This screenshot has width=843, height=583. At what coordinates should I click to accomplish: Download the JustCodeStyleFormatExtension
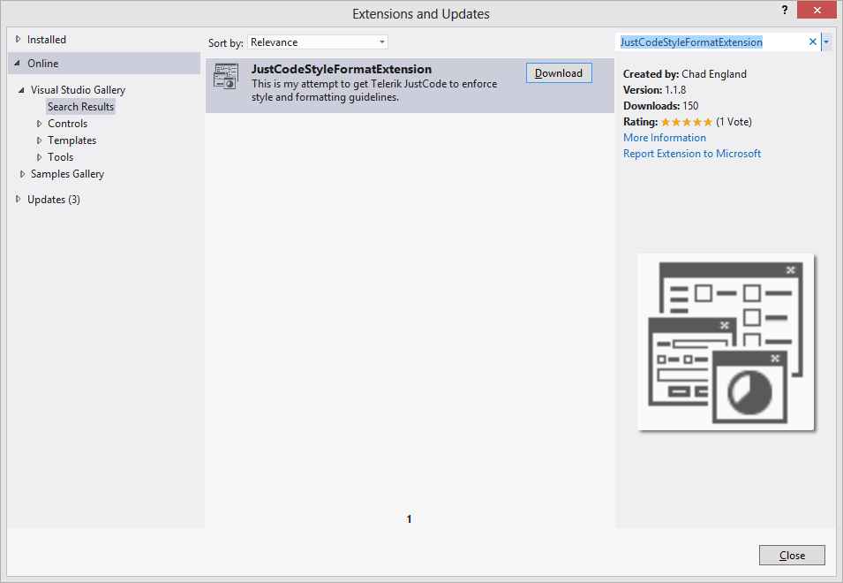click(x=559, y=73)
